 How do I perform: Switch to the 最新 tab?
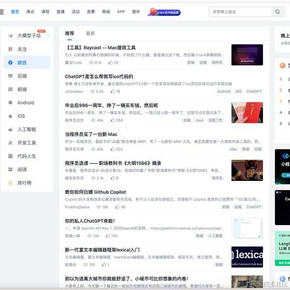tap(90, 33)
